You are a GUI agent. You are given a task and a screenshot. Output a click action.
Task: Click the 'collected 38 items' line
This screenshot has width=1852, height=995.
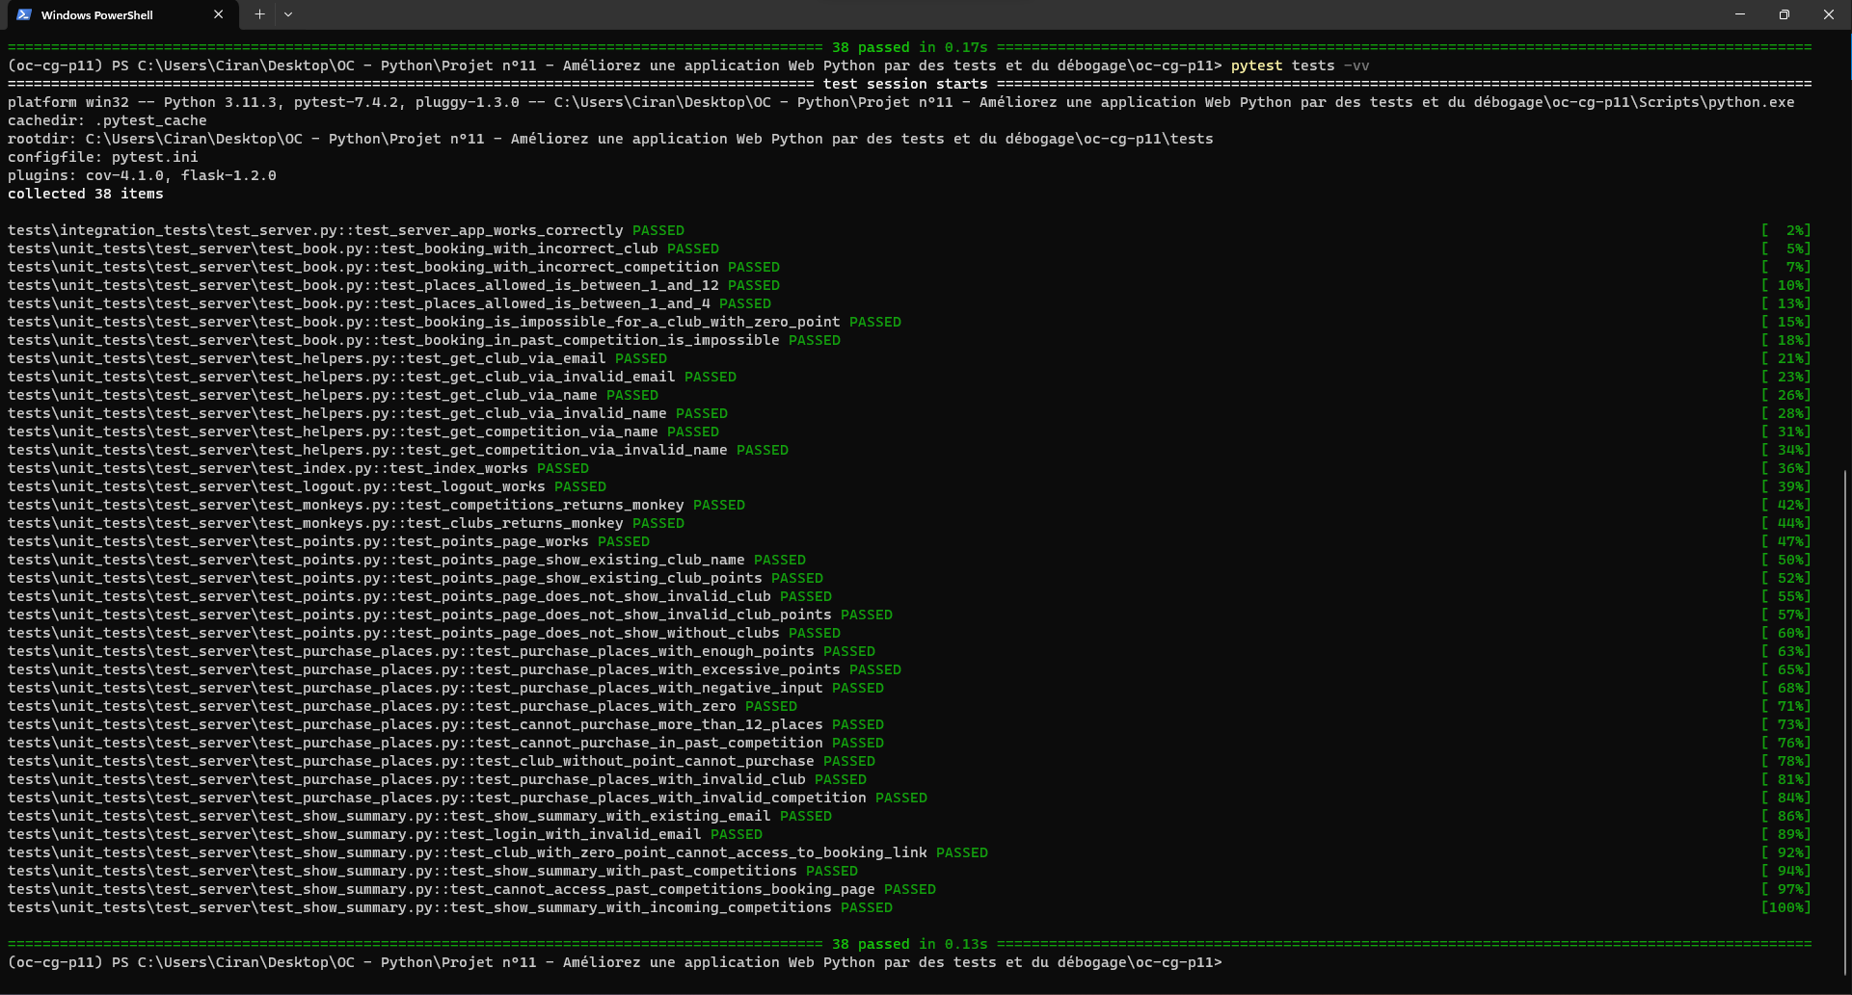click(x=86, y=194)
